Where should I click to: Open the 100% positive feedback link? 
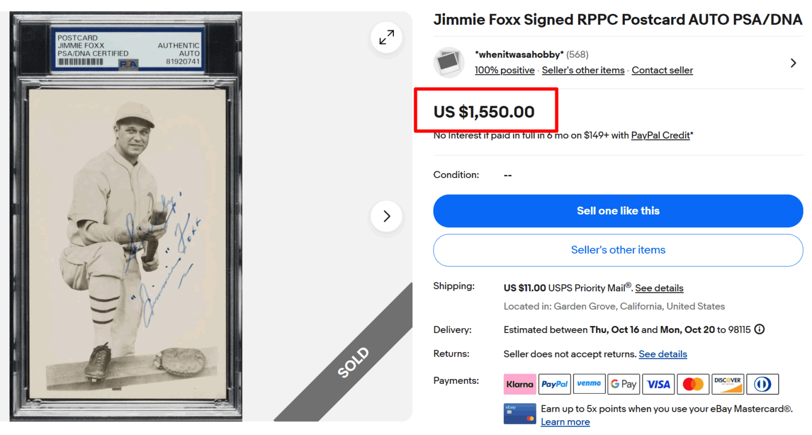[504, 70]
